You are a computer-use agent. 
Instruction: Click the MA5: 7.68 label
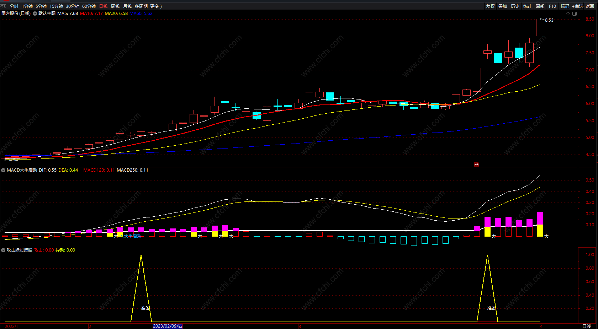[68, 14]
